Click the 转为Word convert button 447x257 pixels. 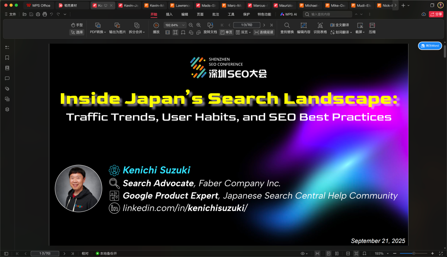click(x=430, y=46)
